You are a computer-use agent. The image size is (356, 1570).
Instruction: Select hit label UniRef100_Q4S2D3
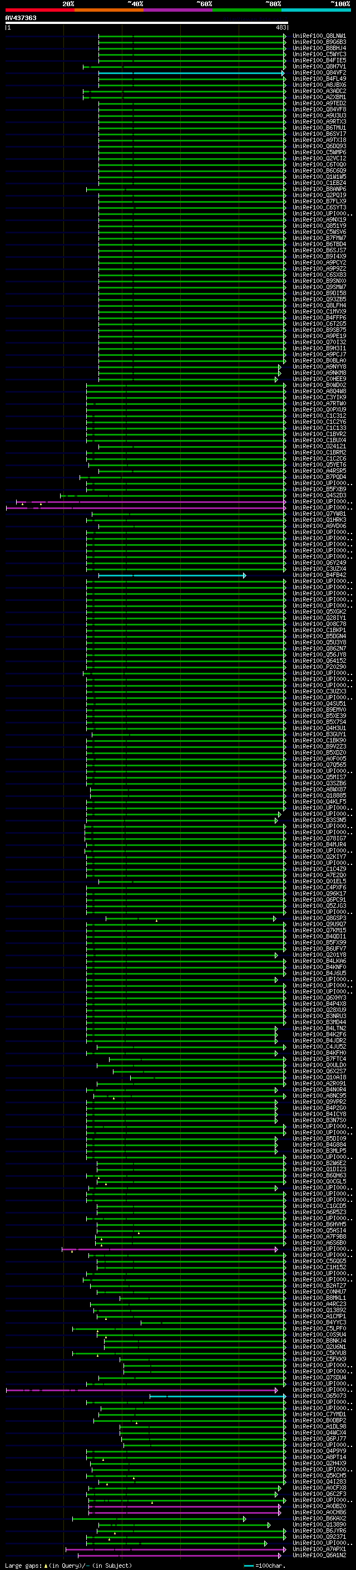click(x=319, y=496)
